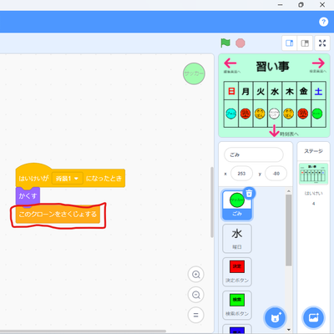
Task: Select the 検索ボタン sprite
Action: coord(237,305)
